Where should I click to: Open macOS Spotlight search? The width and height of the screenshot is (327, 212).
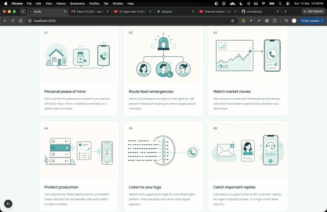(280, 4)
